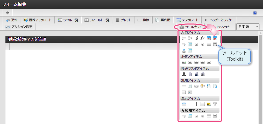Select the fx function item
Viewport: 263px width, 124px height.
point(203,38)
